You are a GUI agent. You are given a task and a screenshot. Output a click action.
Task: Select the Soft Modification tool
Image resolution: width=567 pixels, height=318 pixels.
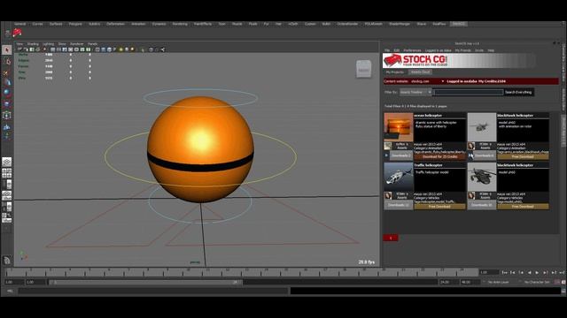(7, 126)
